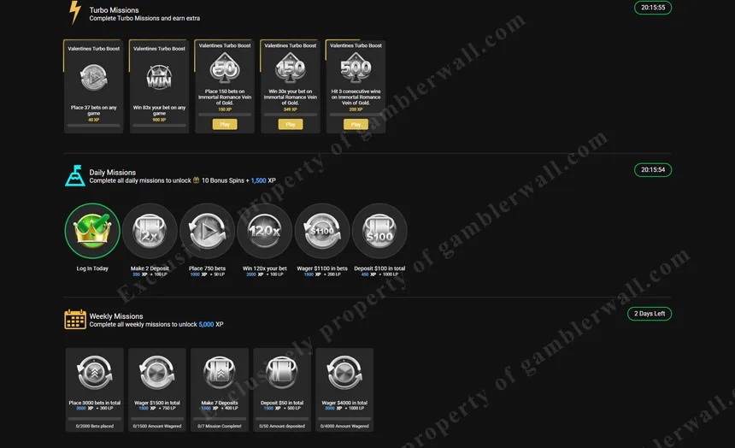Click the 'Wager $4000 in total' label
The height and width of the screenshot is (448, 735).
pyautogui.click(x=344, y=403)
